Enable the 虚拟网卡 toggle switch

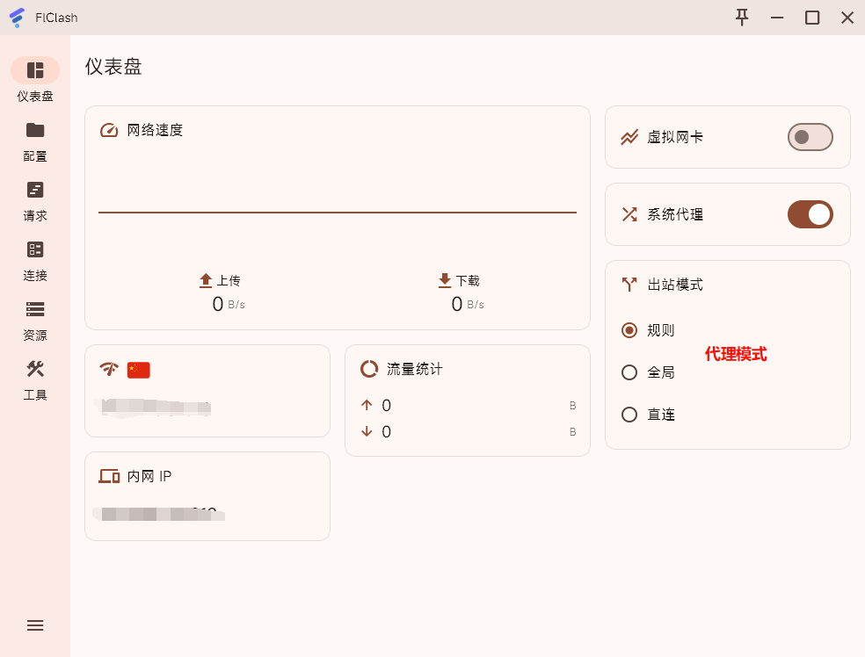[x=810, y=137]
